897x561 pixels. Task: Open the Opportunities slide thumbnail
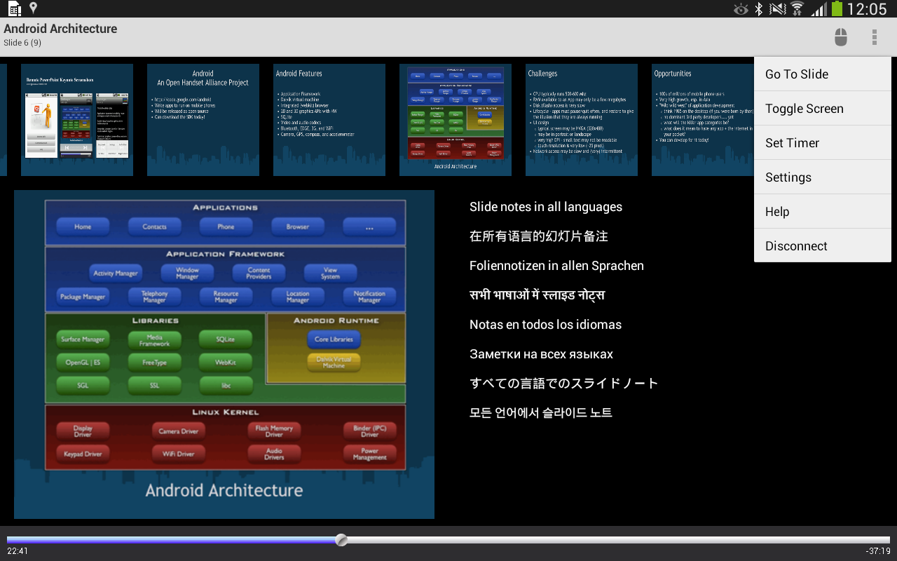[x=703, y=120]
